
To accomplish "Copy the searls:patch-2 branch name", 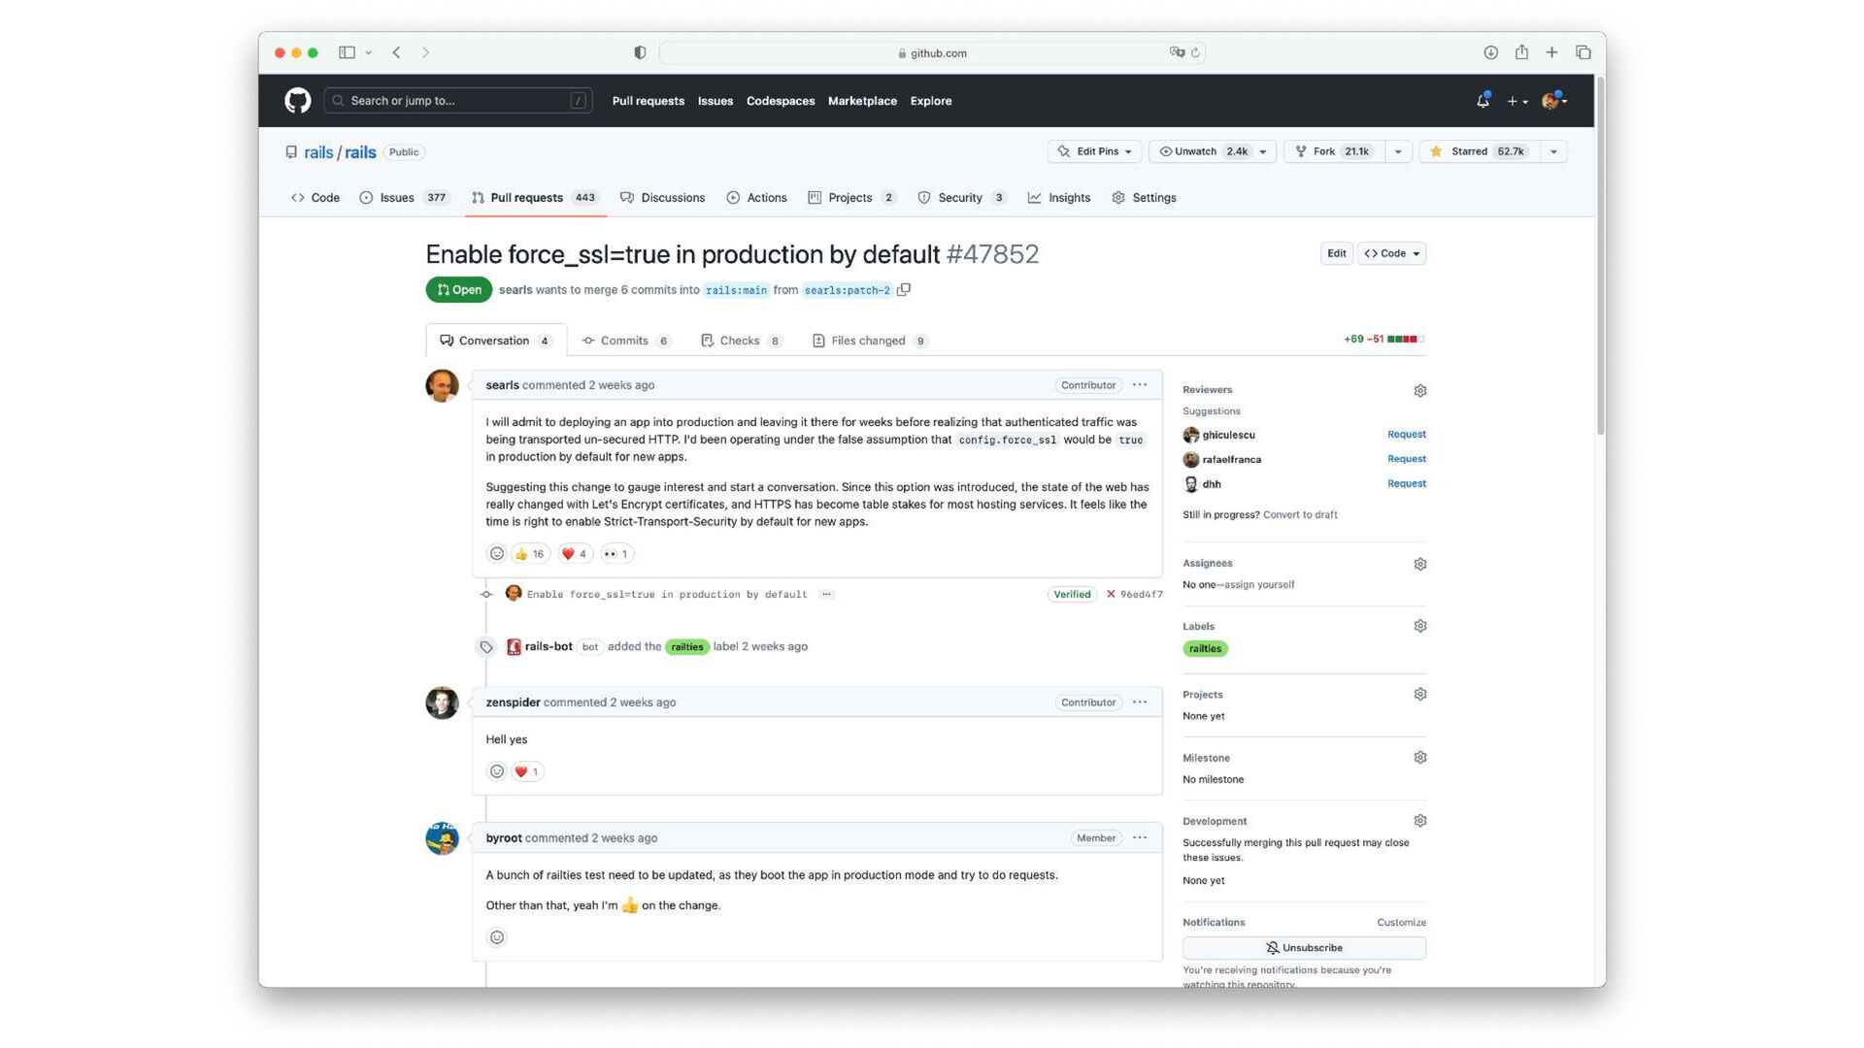I will pos(904,289).
